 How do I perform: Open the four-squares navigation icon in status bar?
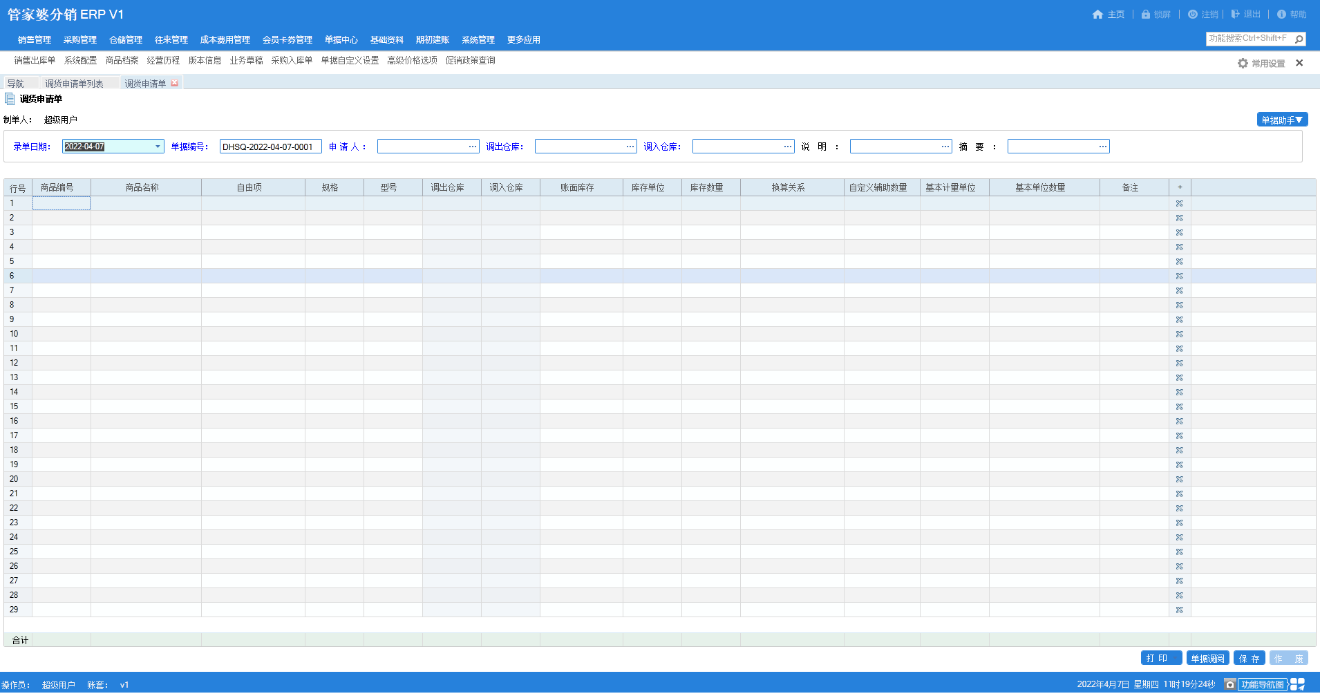click(x=1298, y=684)
